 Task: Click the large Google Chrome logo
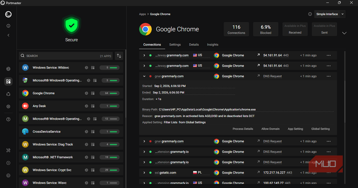click(x=146, y=29)
